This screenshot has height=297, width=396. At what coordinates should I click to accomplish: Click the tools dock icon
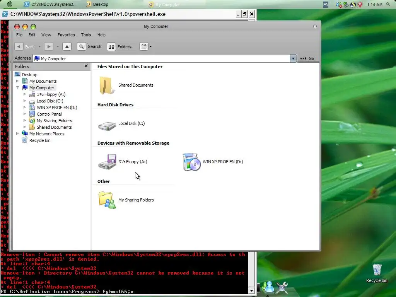(282, 288)
